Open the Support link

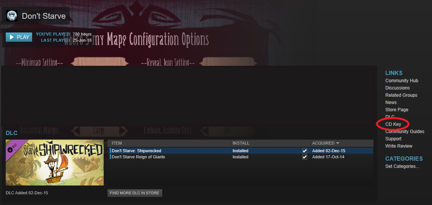[393, 139]
